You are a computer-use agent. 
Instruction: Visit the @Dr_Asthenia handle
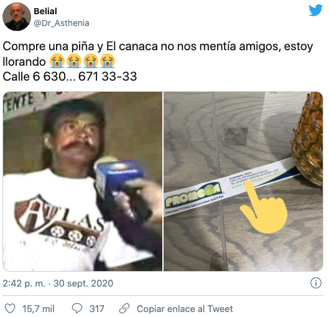click(62, 23)
